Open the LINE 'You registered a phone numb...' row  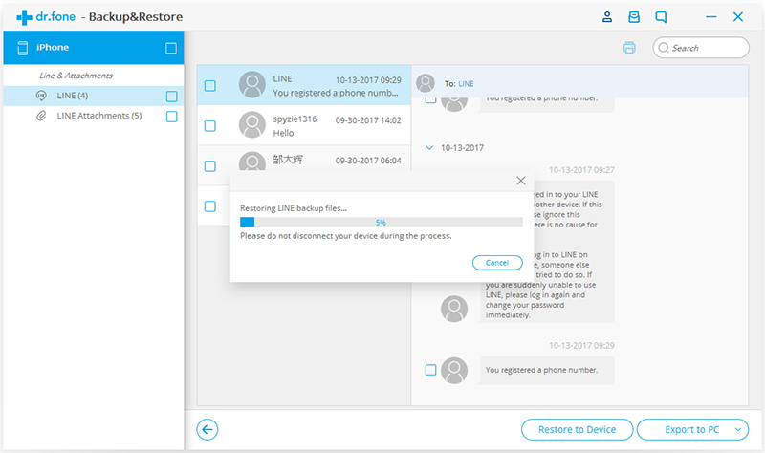click(x=304, y=85)
